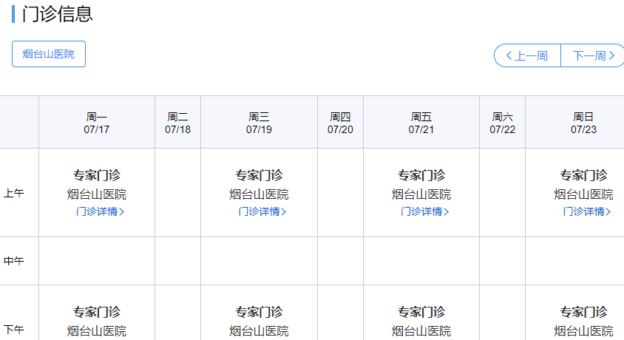The width and height of the screenshot is (624, 340).
Task: Select Monday morning 专家门诊 slot title
Action: (97, 175)
